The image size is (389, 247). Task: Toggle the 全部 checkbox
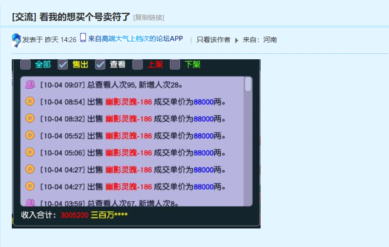[25, 65]
